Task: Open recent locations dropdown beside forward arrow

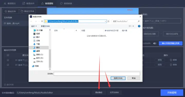Action: pyautogui.click(x=39, y=21)
